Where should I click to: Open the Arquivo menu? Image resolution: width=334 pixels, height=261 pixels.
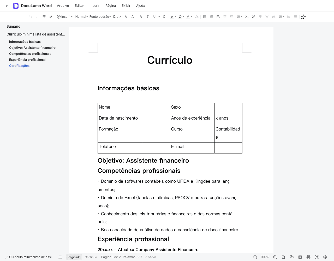(x=63, y=6)
